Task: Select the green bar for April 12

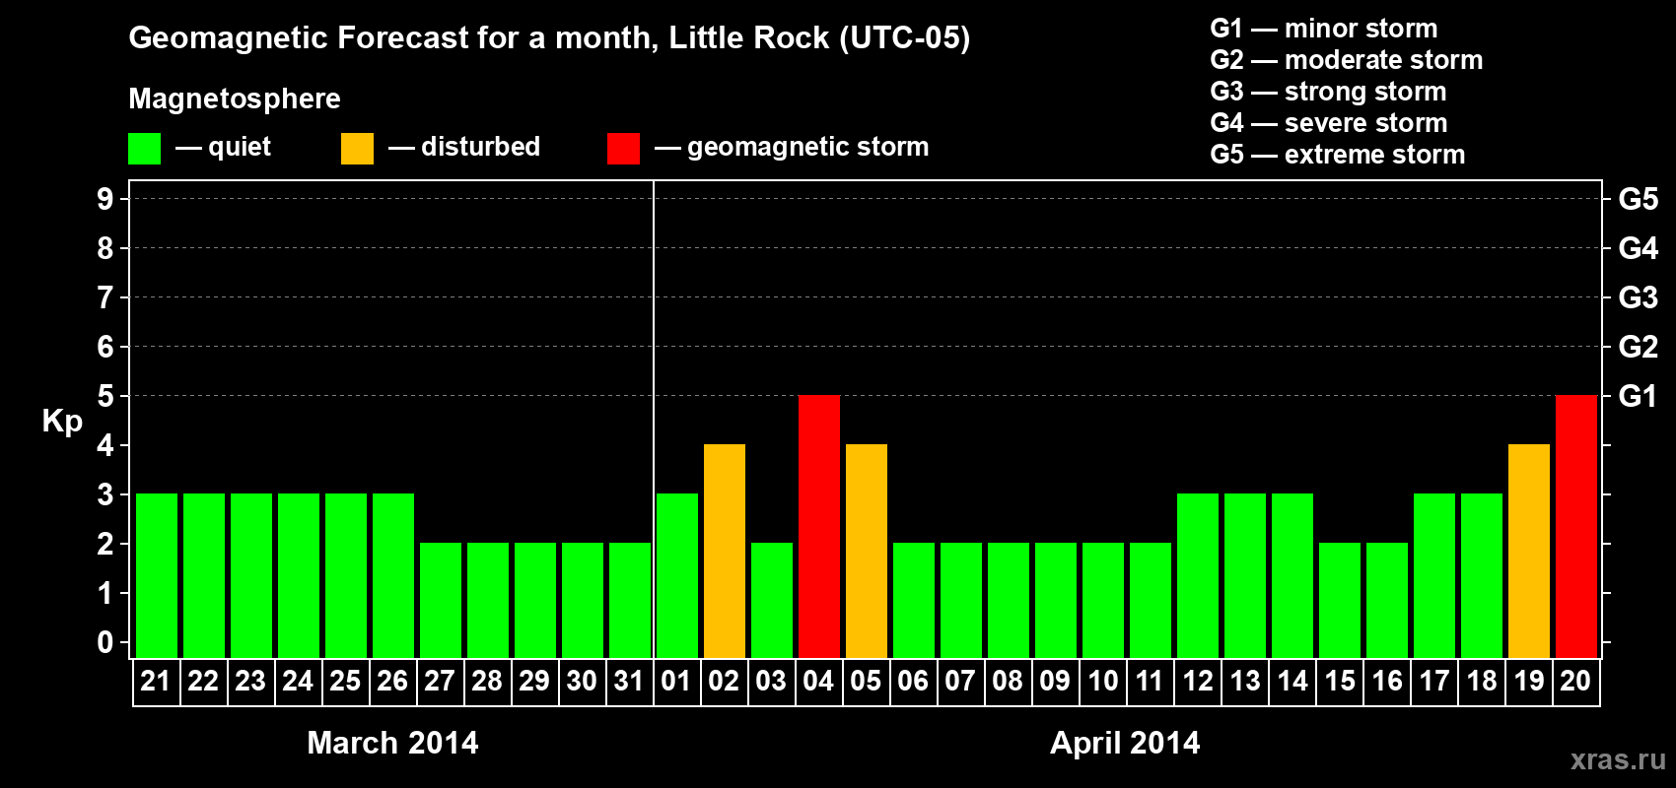Action: pyautogui.click(x=1198, y=575)
